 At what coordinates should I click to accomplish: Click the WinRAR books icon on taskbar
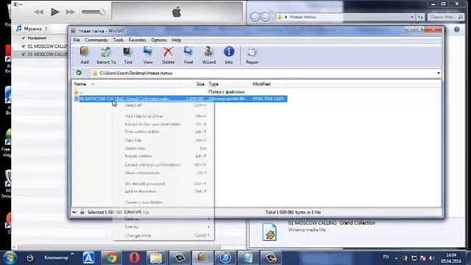(x=202, y=258)
